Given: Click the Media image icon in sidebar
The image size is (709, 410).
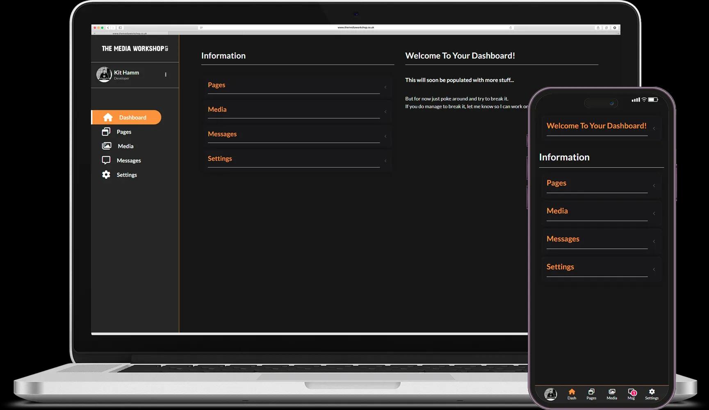Looking at the screenshot, I should point(107,146).
